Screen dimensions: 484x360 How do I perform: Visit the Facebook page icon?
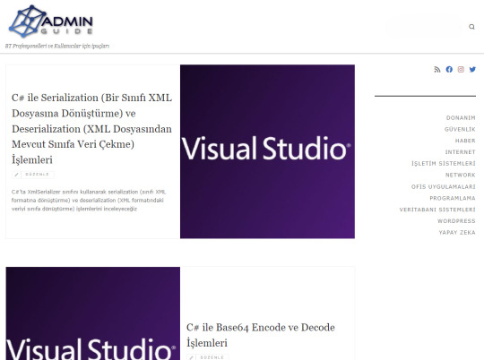coord(449,70)
